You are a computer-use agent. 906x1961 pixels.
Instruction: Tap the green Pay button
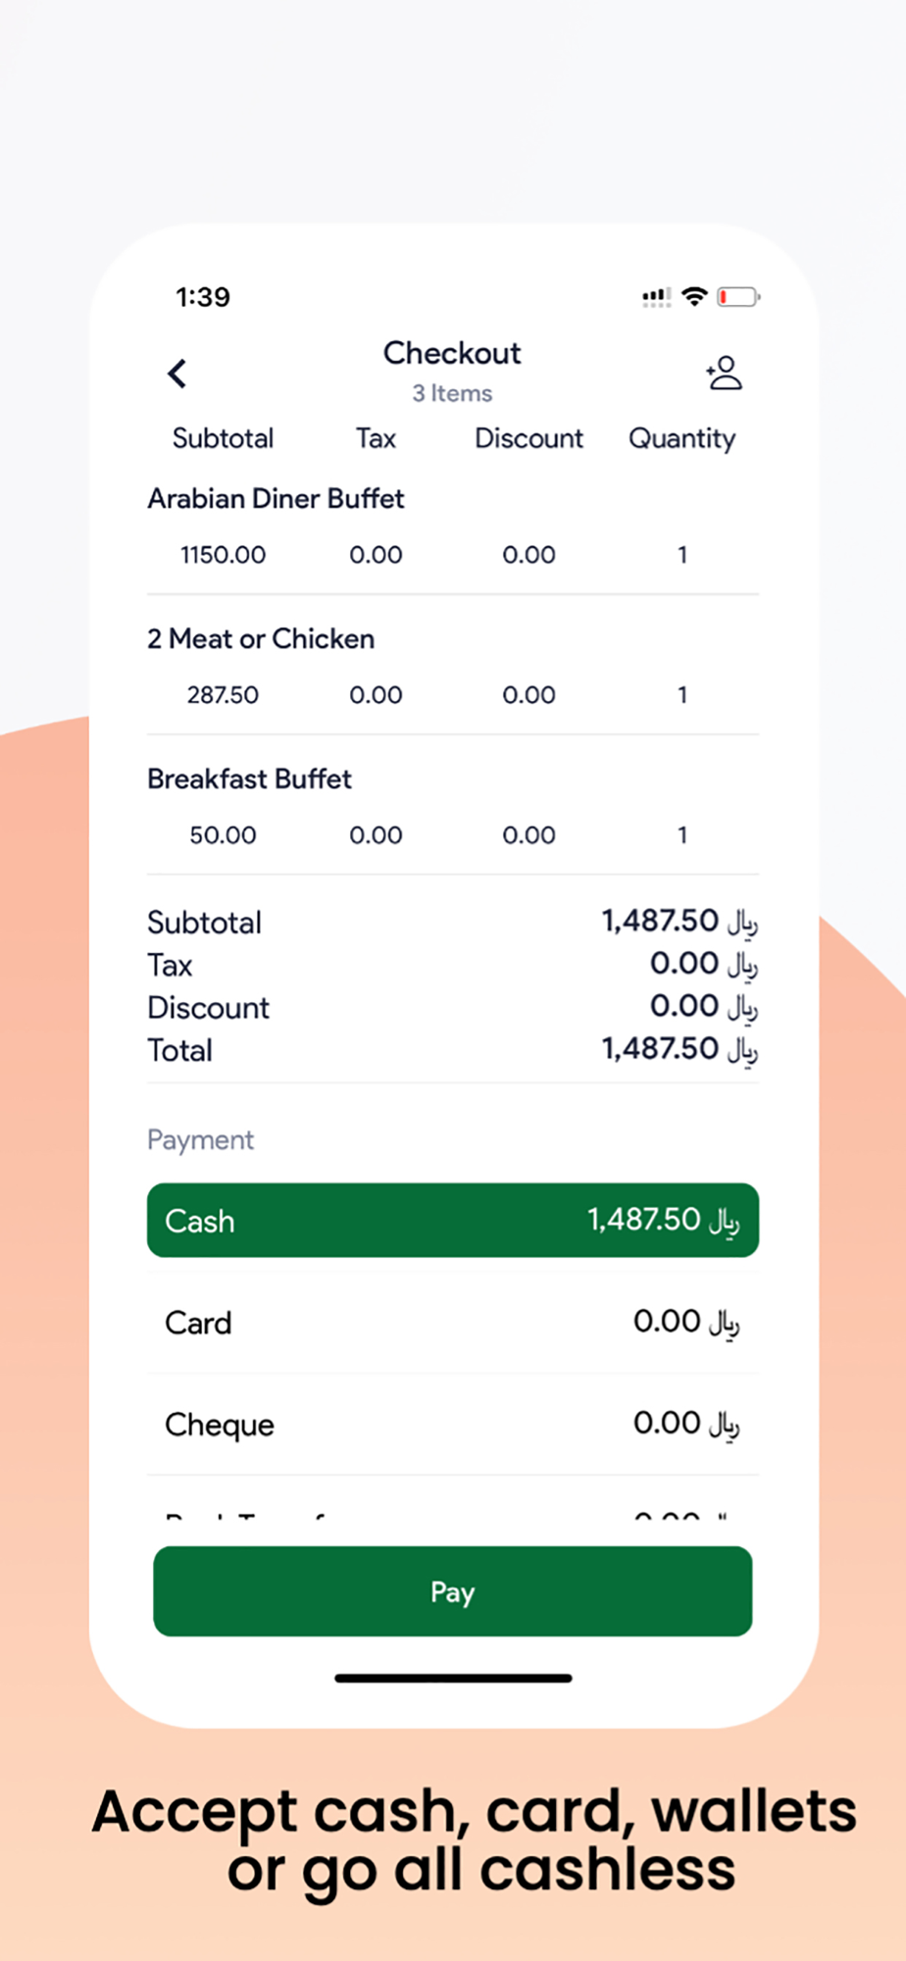(x=453, y=1591)
